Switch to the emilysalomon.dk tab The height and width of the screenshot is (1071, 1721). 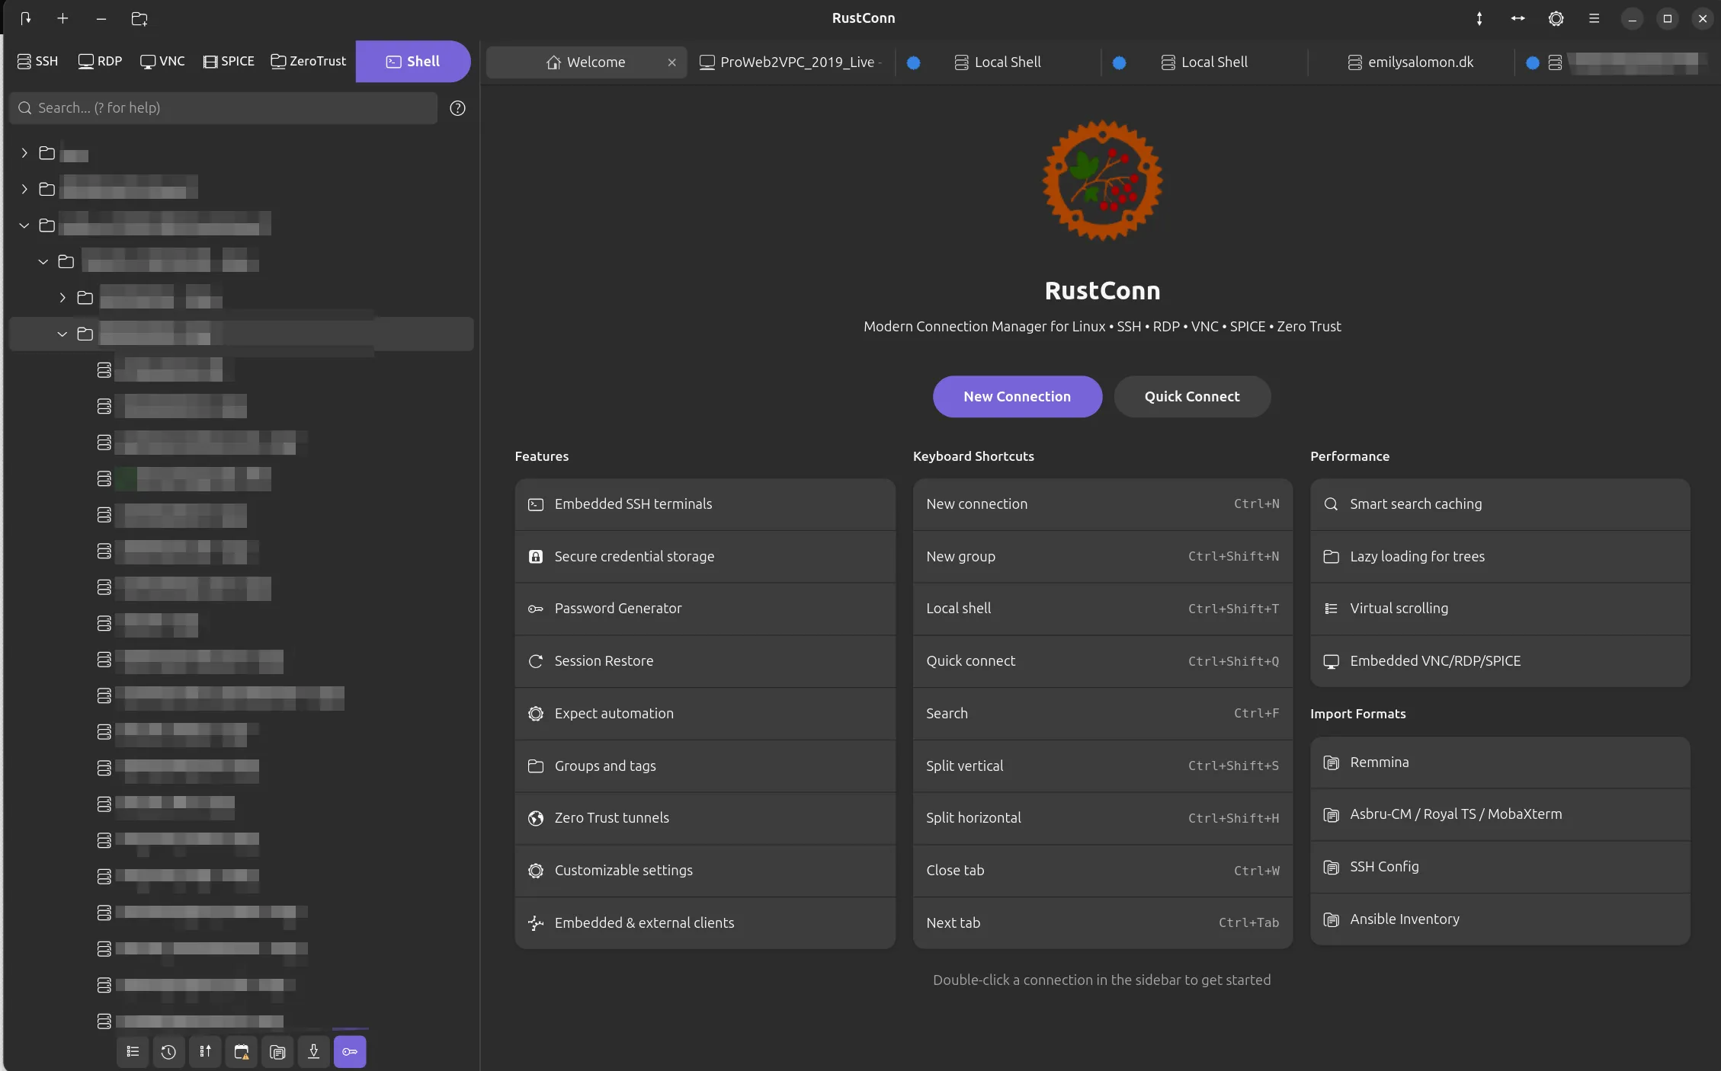click(1411, 62)
